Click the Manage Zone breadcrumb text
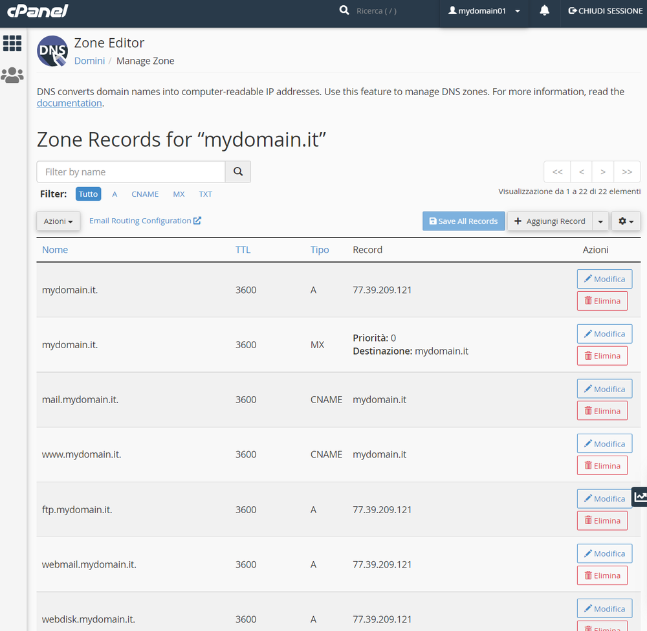 click(x=145, y=61)
